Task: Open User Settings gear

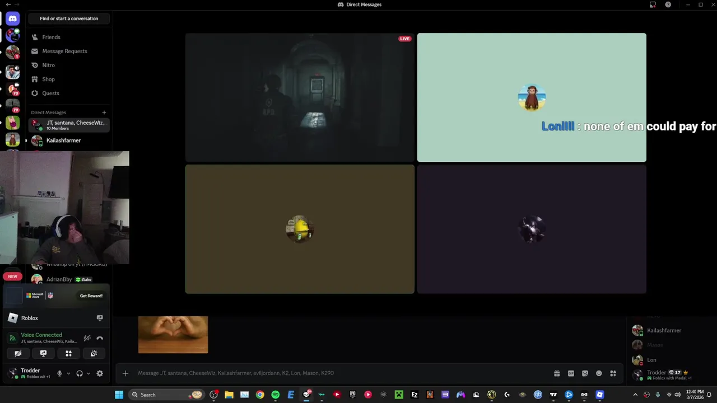Action: [100, 373]
